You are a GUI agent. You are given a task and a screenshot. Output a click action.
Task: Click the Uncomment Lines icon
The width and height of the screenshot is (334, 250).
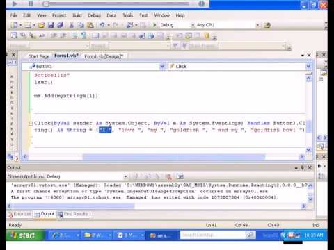coord(83,35)
